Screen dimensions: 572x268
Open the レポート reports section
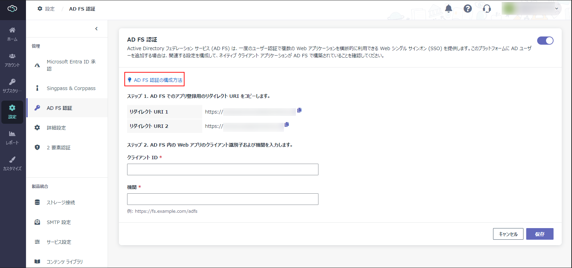click(x=12, y=138)
